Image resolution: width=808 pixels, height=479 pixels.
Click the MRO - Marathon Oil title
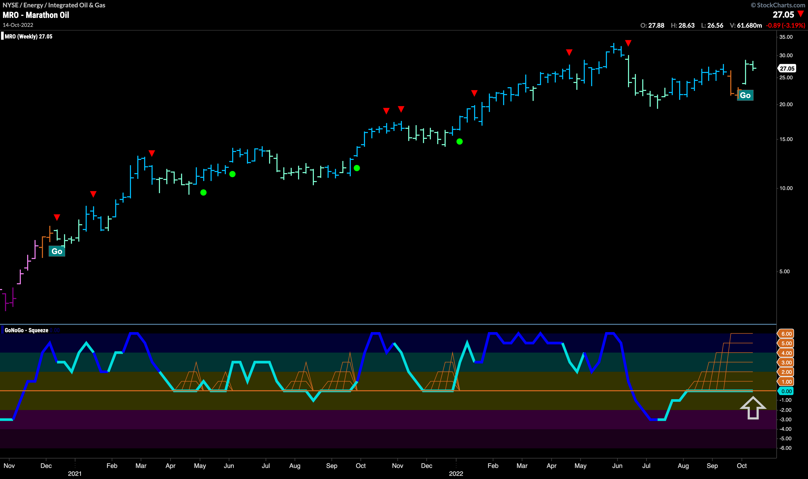36,15
